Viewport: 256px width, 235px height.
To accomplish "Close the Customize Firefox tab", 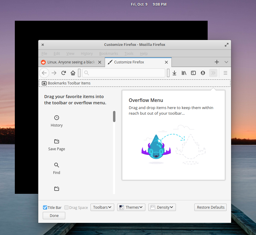I will 166,62.
